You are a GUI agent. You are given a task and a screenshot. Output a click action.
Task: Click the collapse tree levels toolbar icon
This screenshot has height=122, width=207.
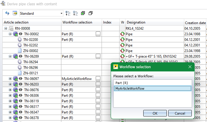75,14
